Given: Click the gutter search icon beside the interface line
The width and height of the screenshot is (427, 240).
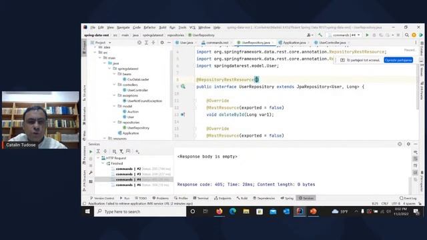Looking at the screenshot, I should [183, 87].
